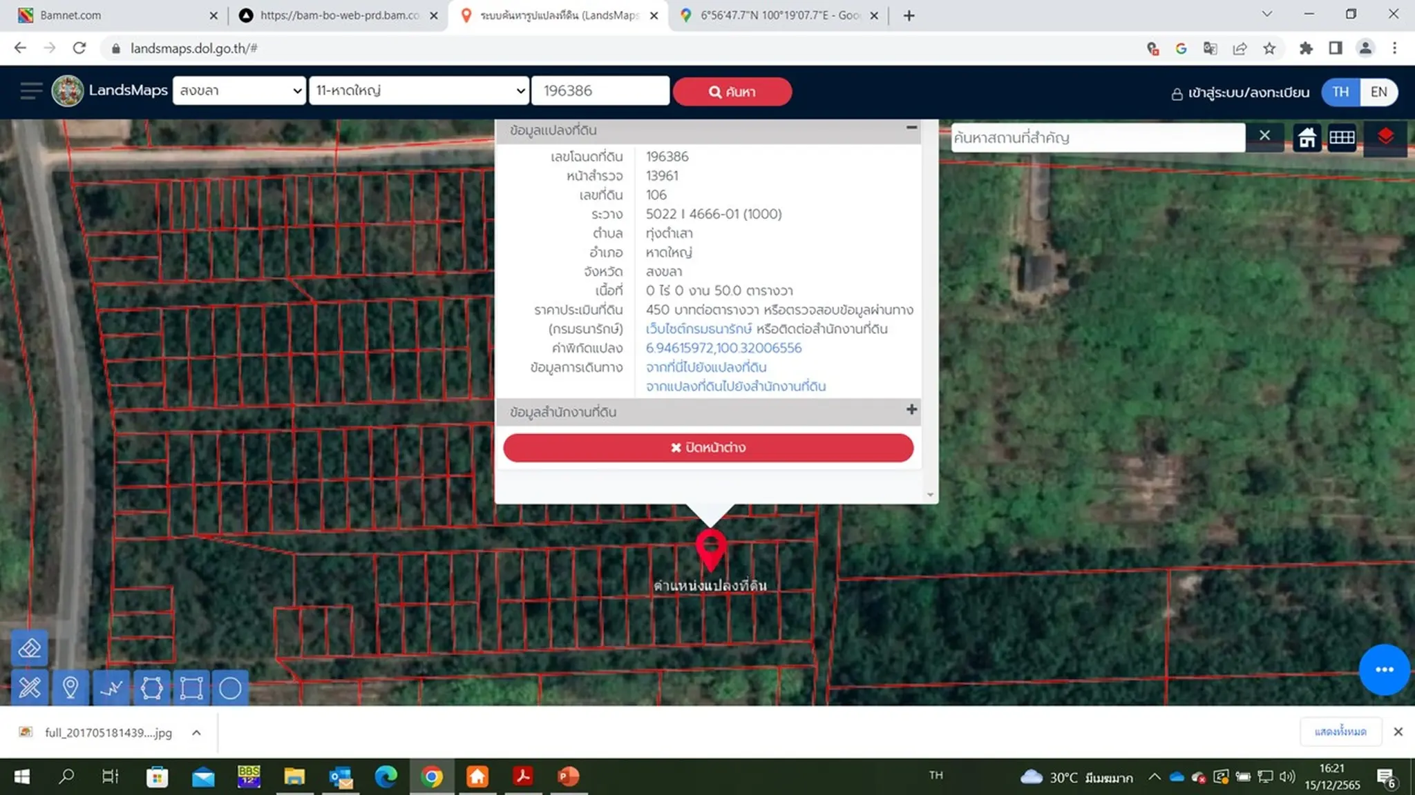Click แสดงทั้งหมด show all downloads
This screenshot has height=795, width=1415.
(1340, 732)
